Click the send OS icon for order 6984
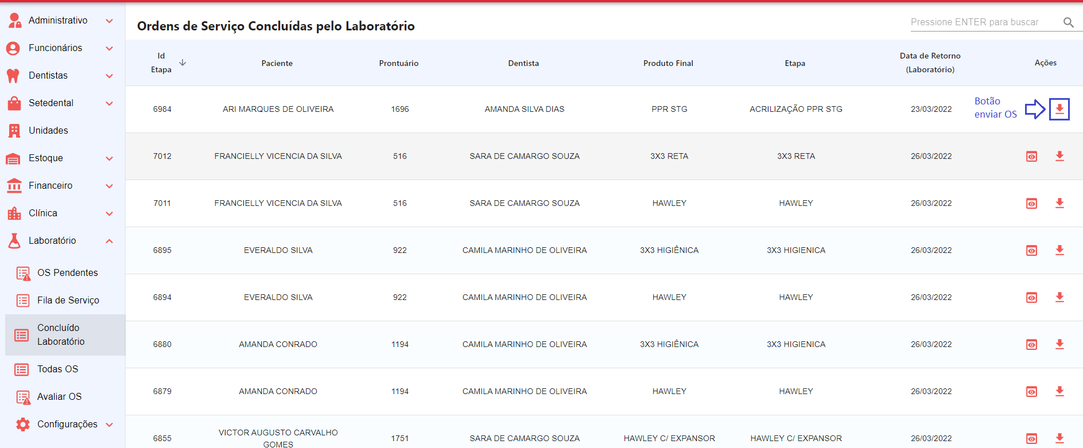Image resolution: width=1083 pixels, height=448 pixels. click(x=1059, y=109)
